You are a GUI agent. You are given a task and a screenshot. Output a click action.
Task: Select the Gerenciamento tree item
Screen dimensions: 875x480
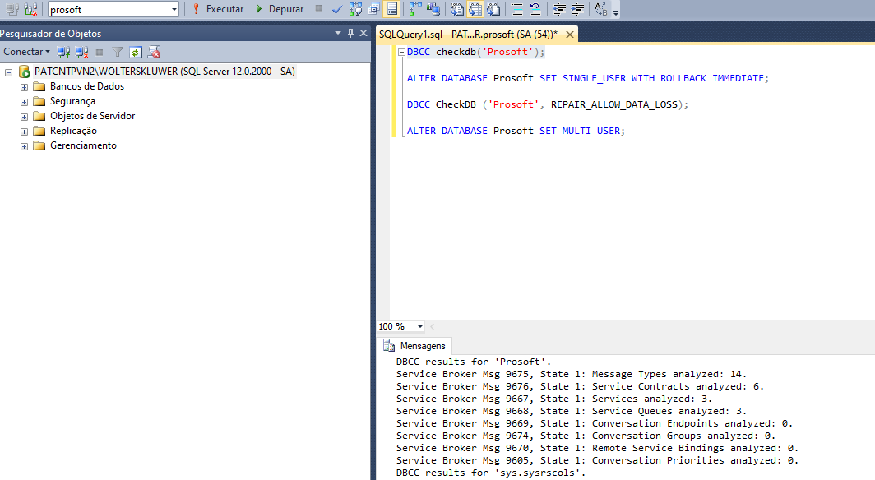click(83, 145)
